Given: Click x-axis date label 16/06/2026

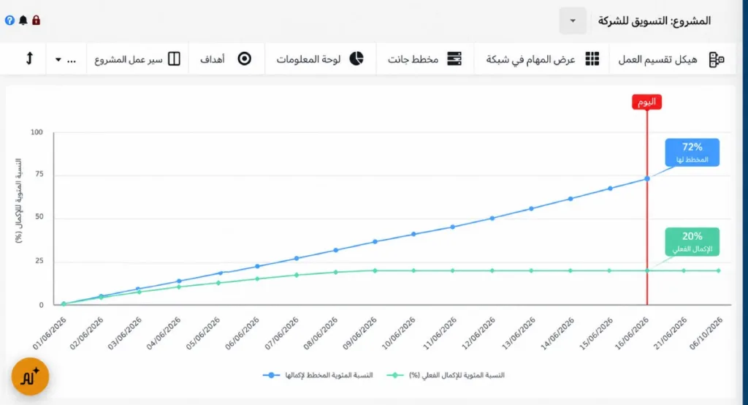Looking at the screenshot, I should tap(632, 334).
